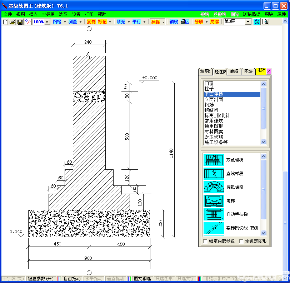Click the scrollbar thumb of the category list
The width and height of the screenshot is (290, 283).
263,108
